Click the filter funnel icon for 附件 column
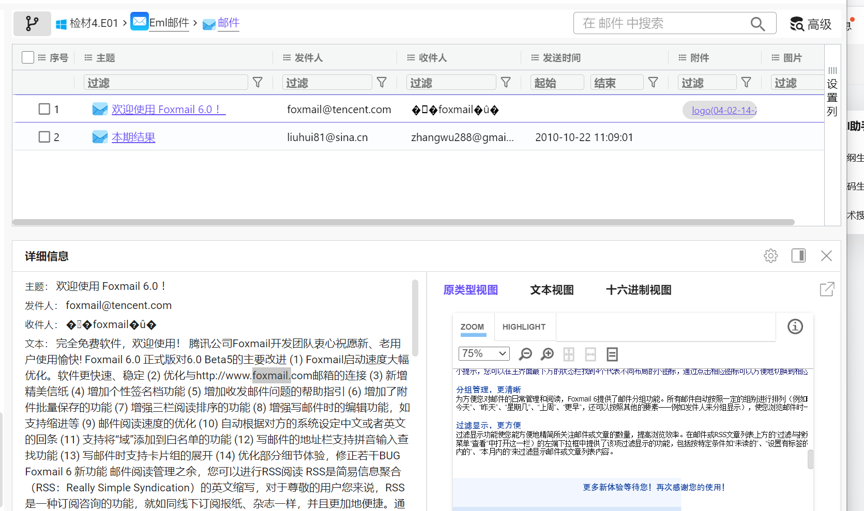This screenshot has width=864, height=511. 746,83
